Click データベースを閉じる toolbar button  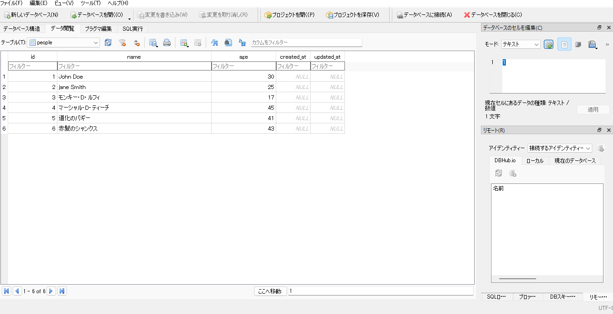click(x=493, y=15)
